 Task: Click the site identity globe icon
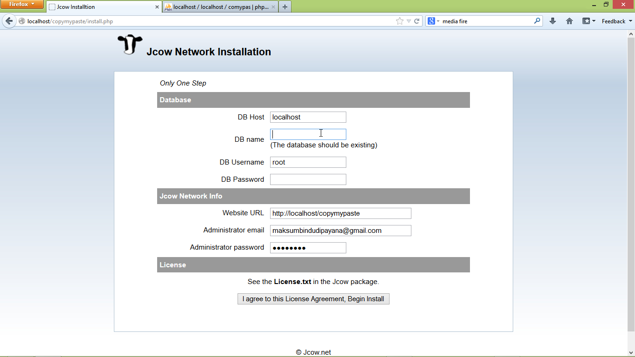[x=22, y=21]
